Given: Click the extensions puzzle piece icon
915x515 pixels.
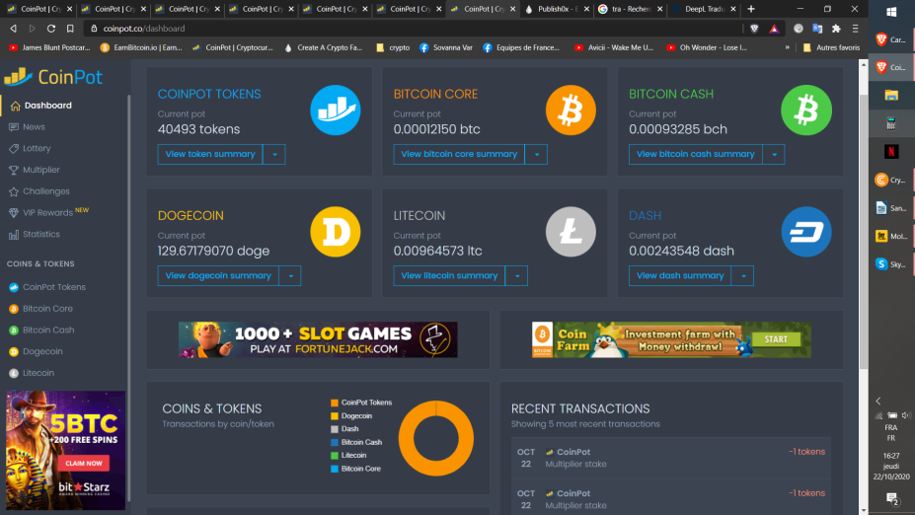Looking at the screenshot, I should pyautogui.click(x=836, y=29).
